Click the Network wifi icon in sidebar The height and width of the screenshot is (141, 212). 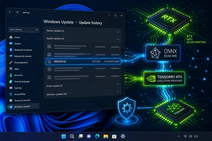pos(11,56)
